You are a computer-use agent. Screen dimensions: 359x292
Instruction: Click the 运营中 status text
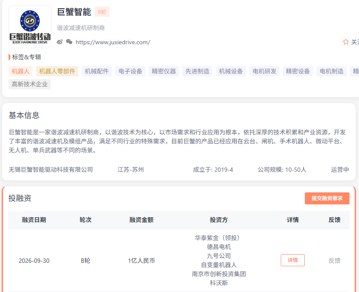point(340,170)
